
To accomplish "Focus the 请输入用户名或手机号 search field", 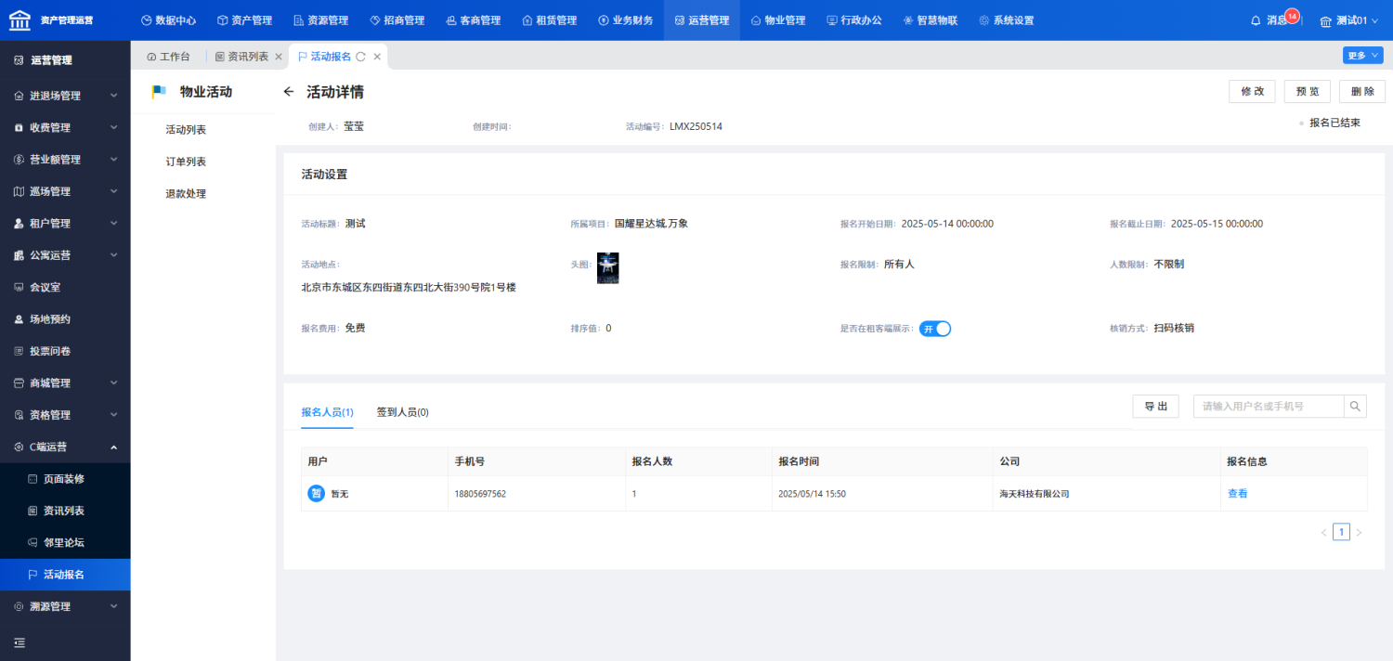I will [x=1269, y=406].
